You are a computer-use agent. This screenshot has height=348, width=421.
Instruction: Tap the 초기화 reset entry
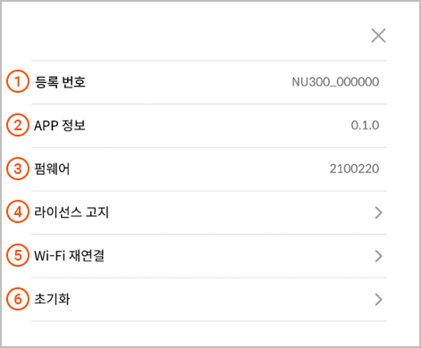tap(209, 299)
